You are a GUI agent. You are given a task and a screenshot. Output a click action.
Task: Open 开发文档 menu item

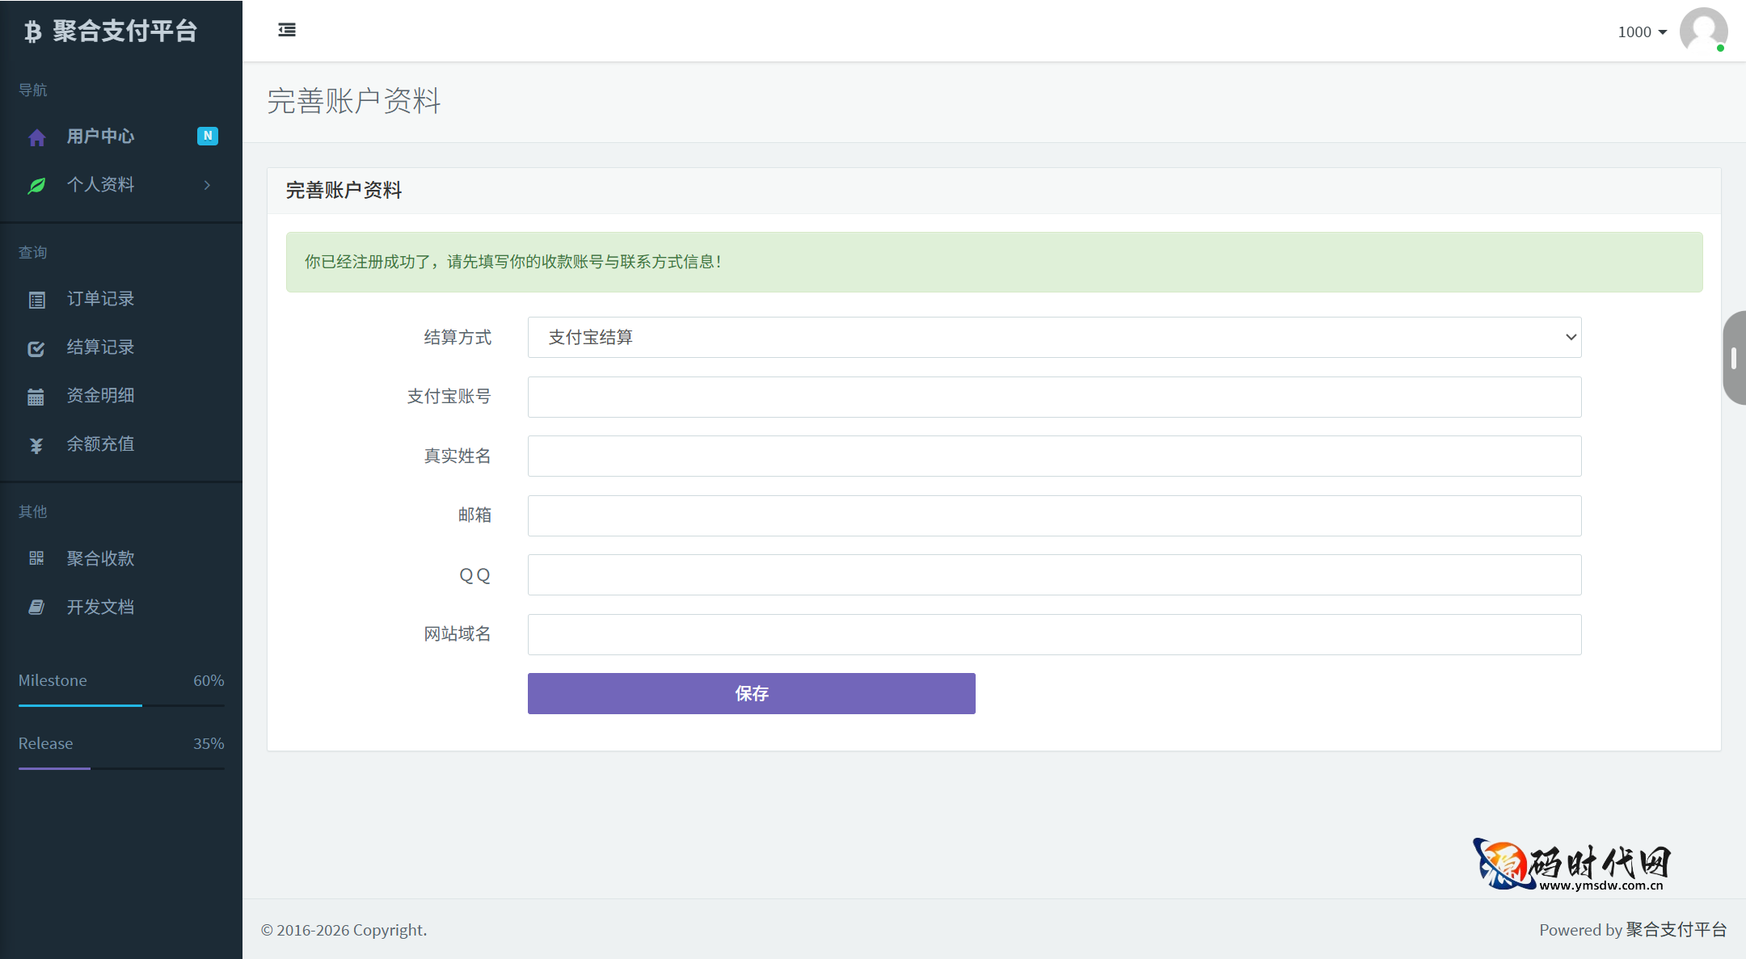click(x=100, y=607)
